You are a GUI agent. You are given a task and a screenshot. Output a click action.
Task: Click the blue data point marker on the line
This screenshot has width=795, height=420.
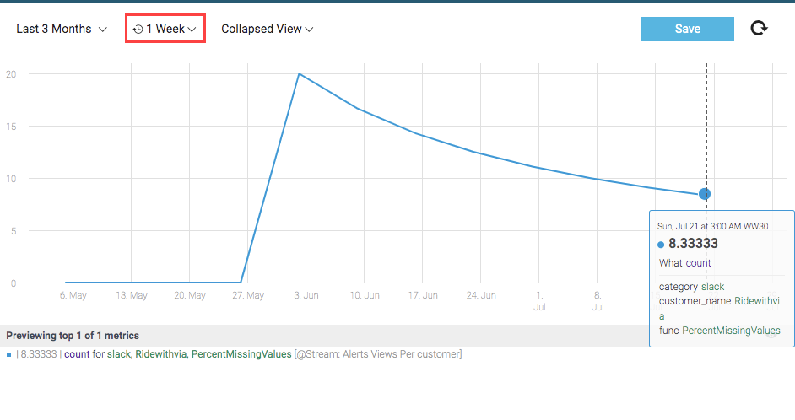coord(704,193)
